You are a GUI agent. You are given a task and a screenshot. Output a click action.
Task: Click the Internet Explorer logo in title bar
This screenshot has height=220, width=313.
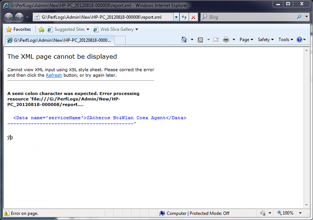pyautogui.click(x=6, y=5)
